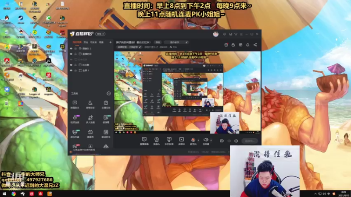Select the active orange scene tab
The height and width of the screenshot is (197, 351).
pos(77,42)
